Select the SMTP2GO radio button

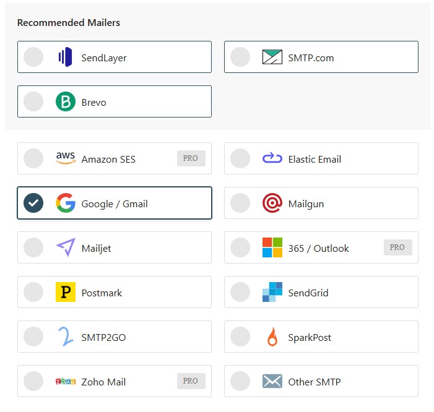33,337
